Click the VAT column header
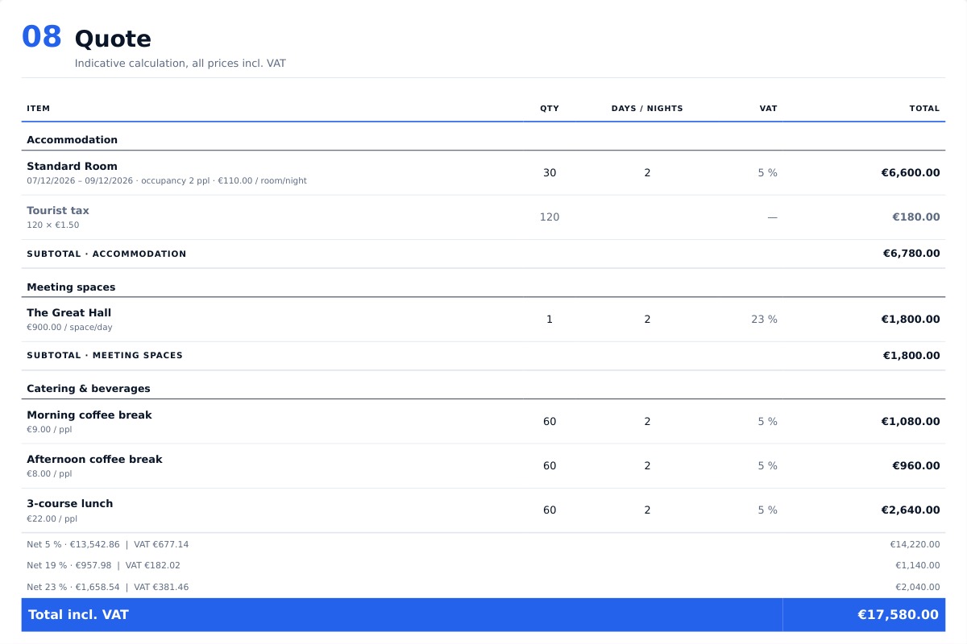This screenshot has height=644, width=967. 768,109
